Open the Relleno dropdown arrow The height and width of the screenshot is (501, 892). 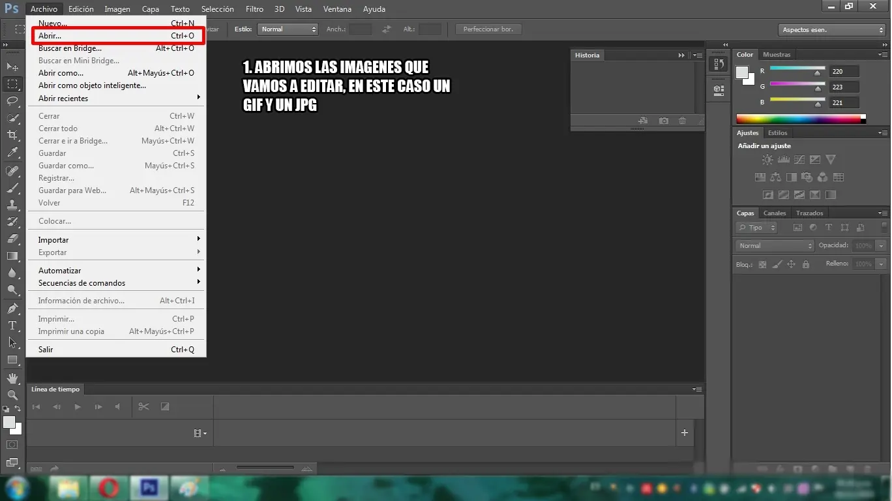click(x=882, y=264)
